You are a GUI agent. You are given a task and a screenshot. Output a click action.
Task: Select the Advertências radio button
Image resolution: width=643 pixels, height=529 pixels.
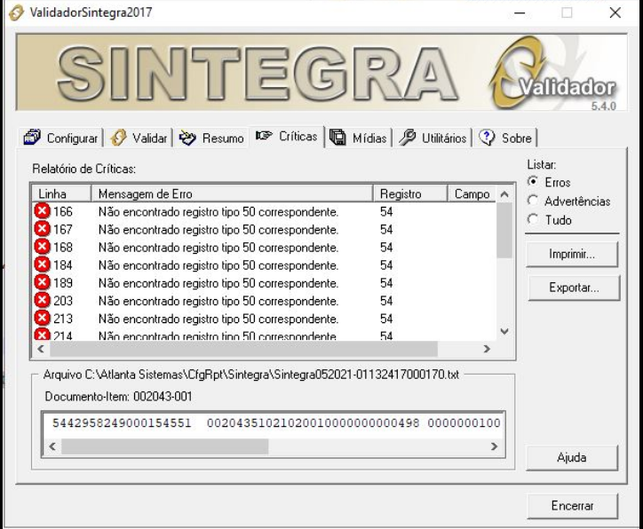[533, 201]
